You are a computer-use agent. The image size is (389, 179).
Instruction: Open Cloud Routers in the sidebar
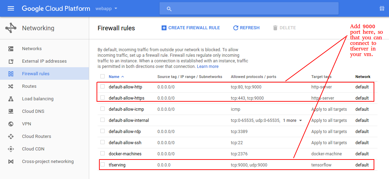(x=36, y=136)
